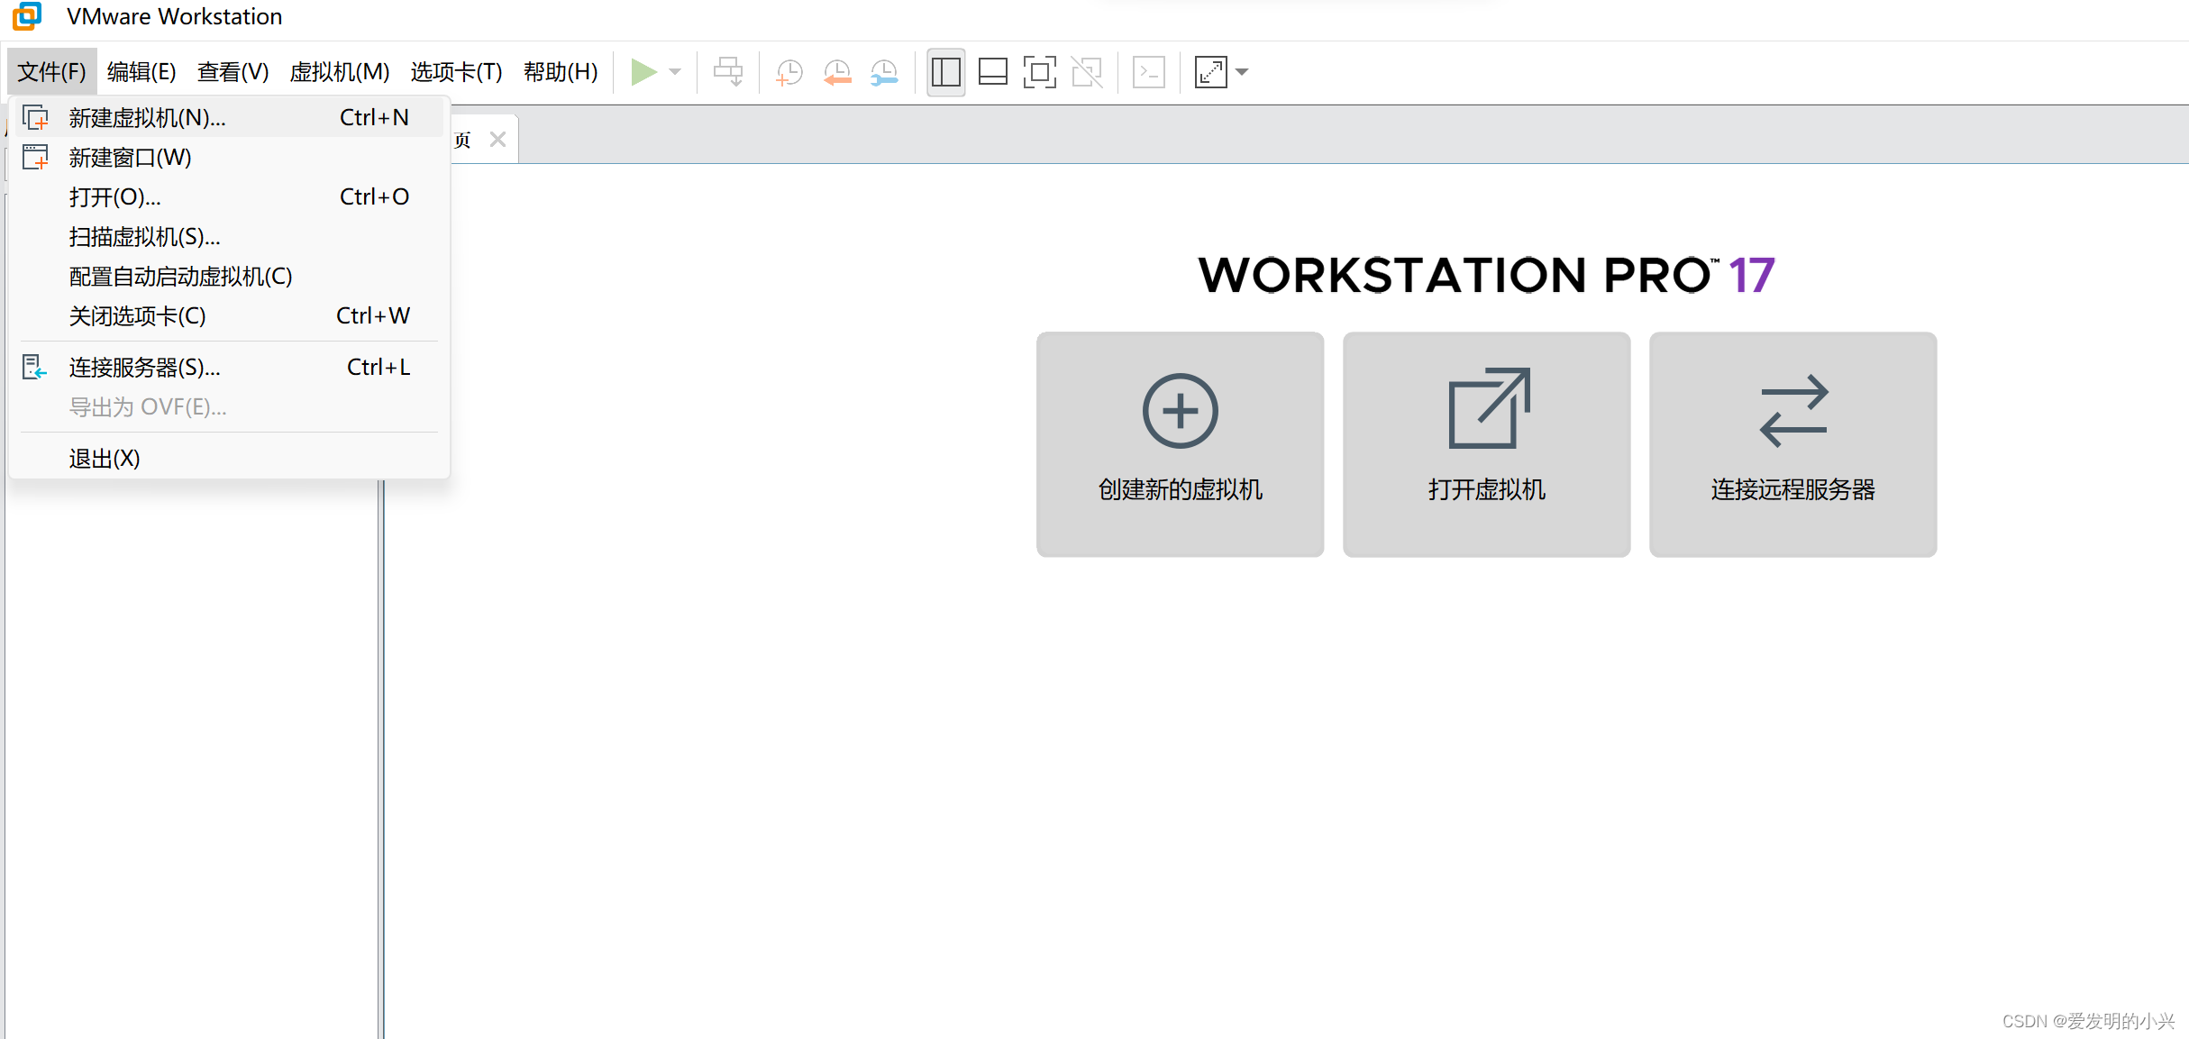
Task: Click the take snapshot clock icon
Action: [789, 72]
